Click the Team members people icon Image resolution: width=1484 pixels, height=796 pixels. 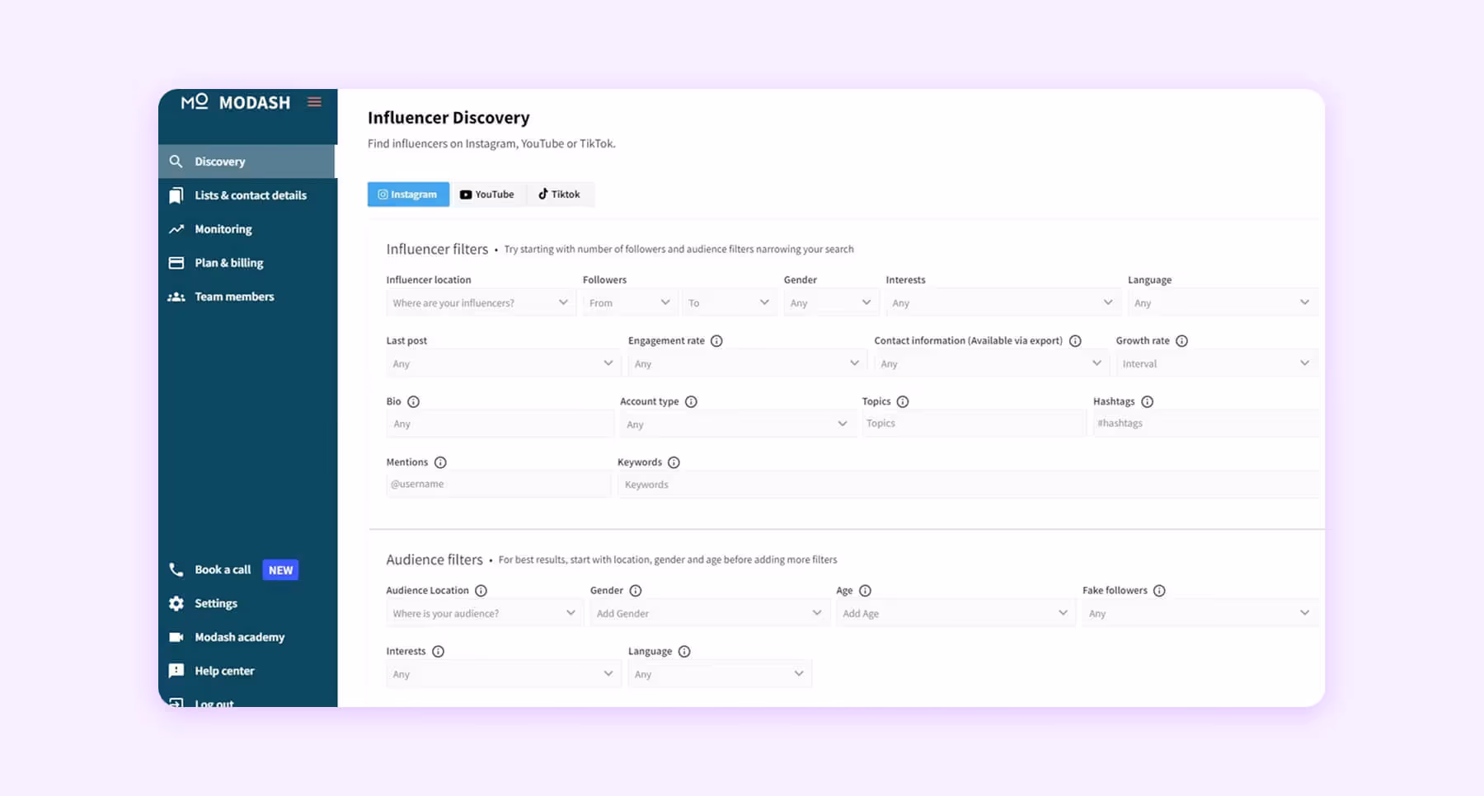pos(176,296)
